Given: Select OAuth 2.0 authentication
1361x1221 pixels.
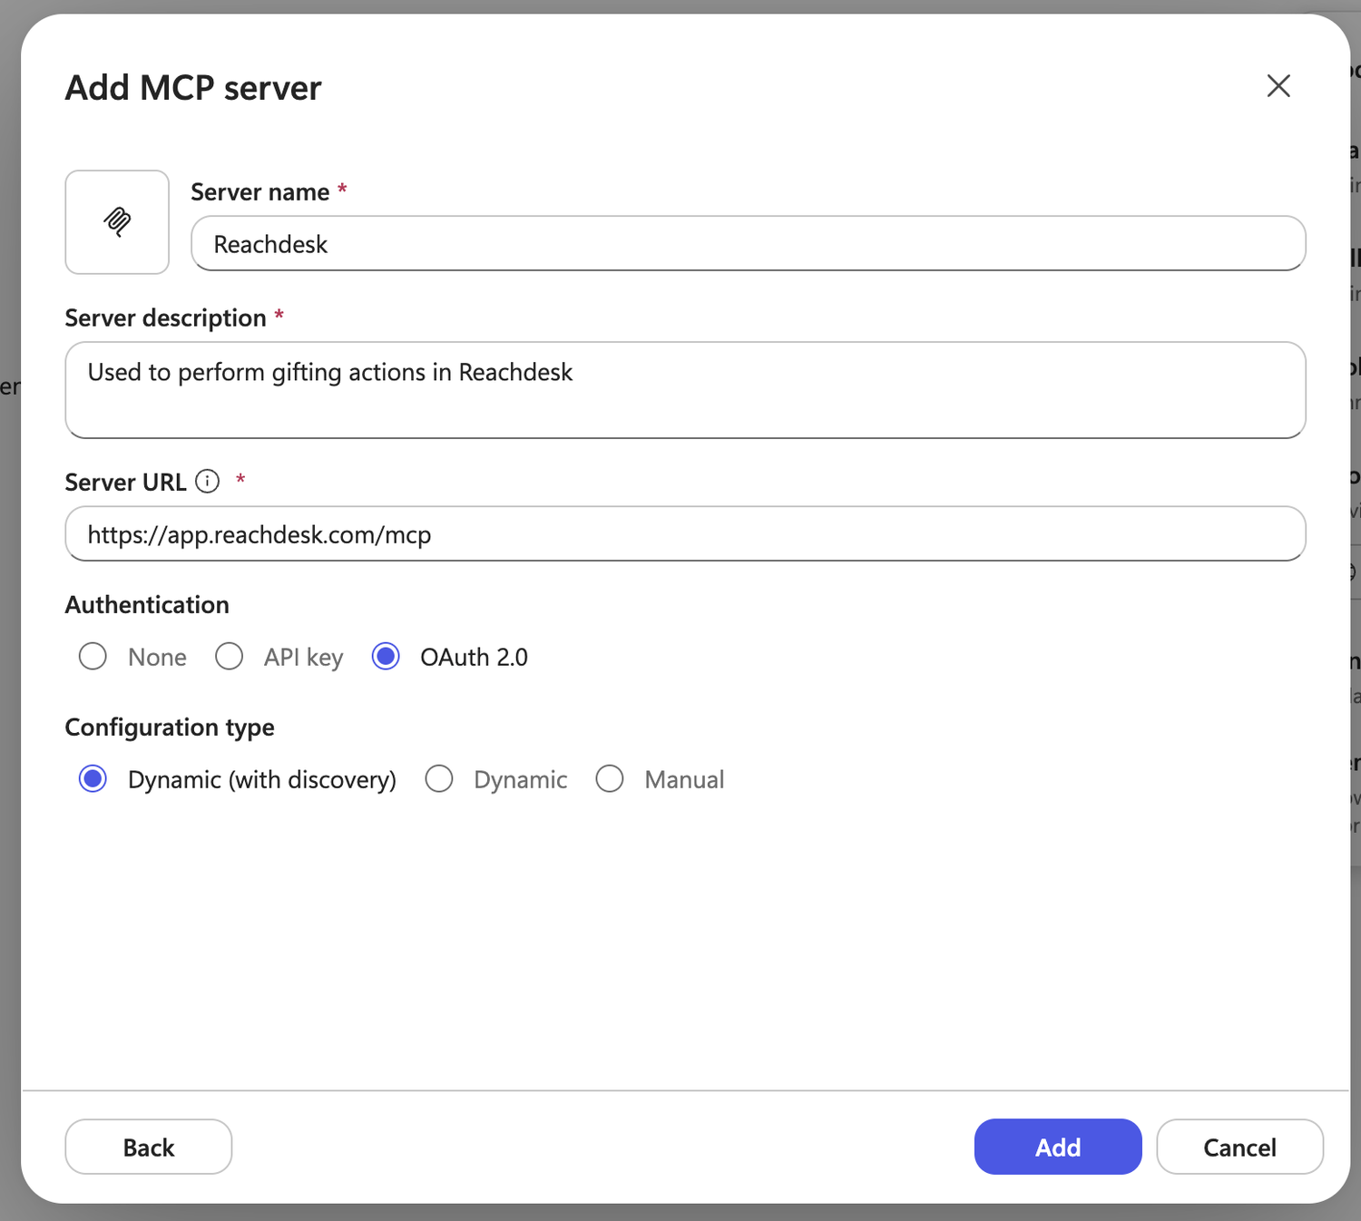Looking at the screenshot, I should click(386, 656).
